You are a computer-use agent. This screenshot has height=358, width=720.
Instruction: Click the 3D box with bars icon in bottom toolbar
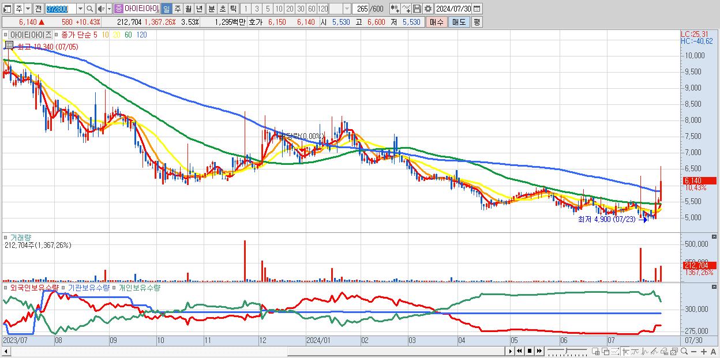click(x=664, y=351)
